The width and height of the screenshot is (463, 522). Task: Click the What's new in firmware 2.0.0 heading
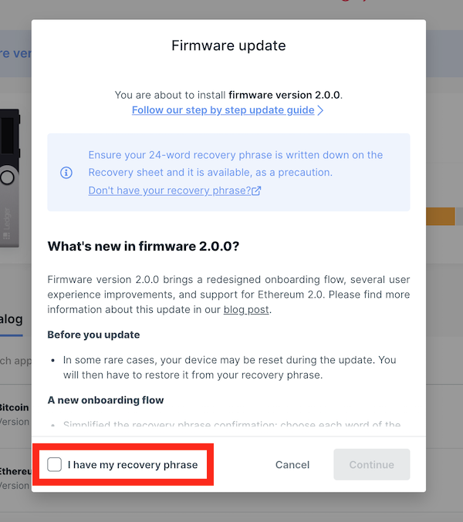[144, 247]
